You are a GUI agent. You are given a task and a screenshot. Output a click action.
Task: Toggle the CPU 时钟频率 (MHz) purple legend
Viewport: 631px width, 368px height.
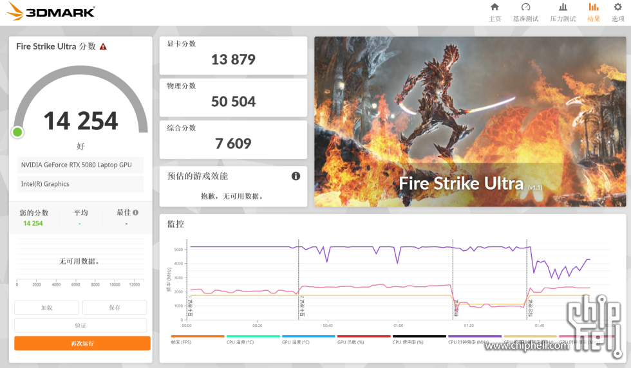475,340
